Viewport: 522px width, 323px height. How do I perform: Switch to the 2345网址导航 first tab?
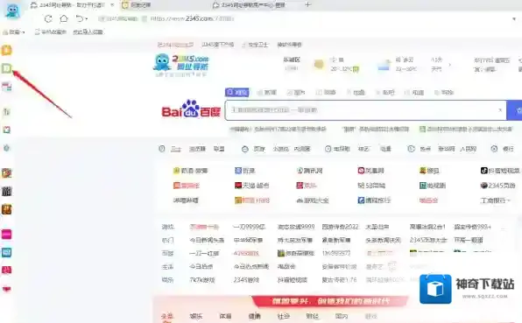click(x=68, y=5)
